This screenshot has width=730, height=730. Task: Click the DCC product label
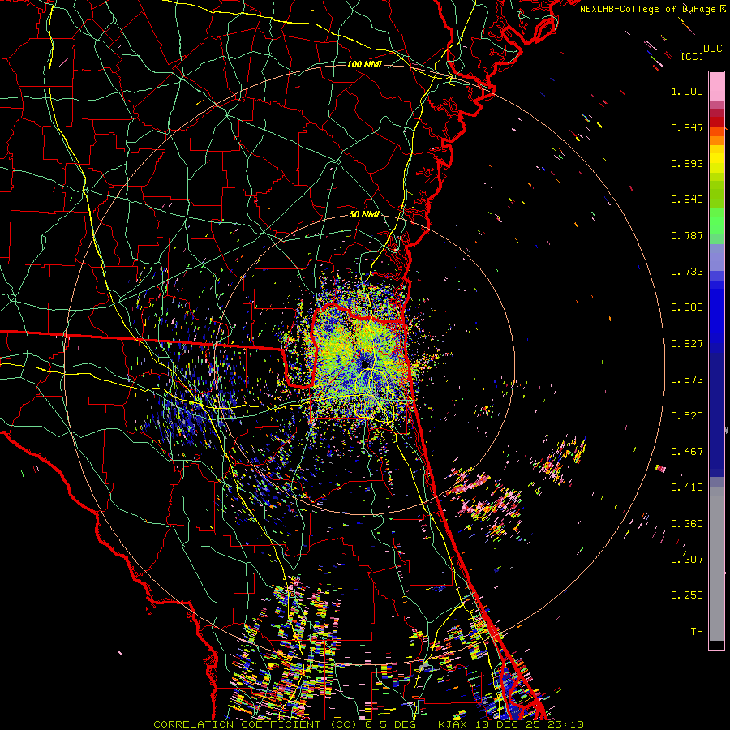713,48
